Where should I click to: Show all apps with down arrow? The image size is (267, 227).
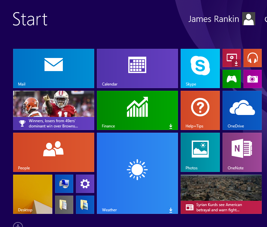(18, 225)
